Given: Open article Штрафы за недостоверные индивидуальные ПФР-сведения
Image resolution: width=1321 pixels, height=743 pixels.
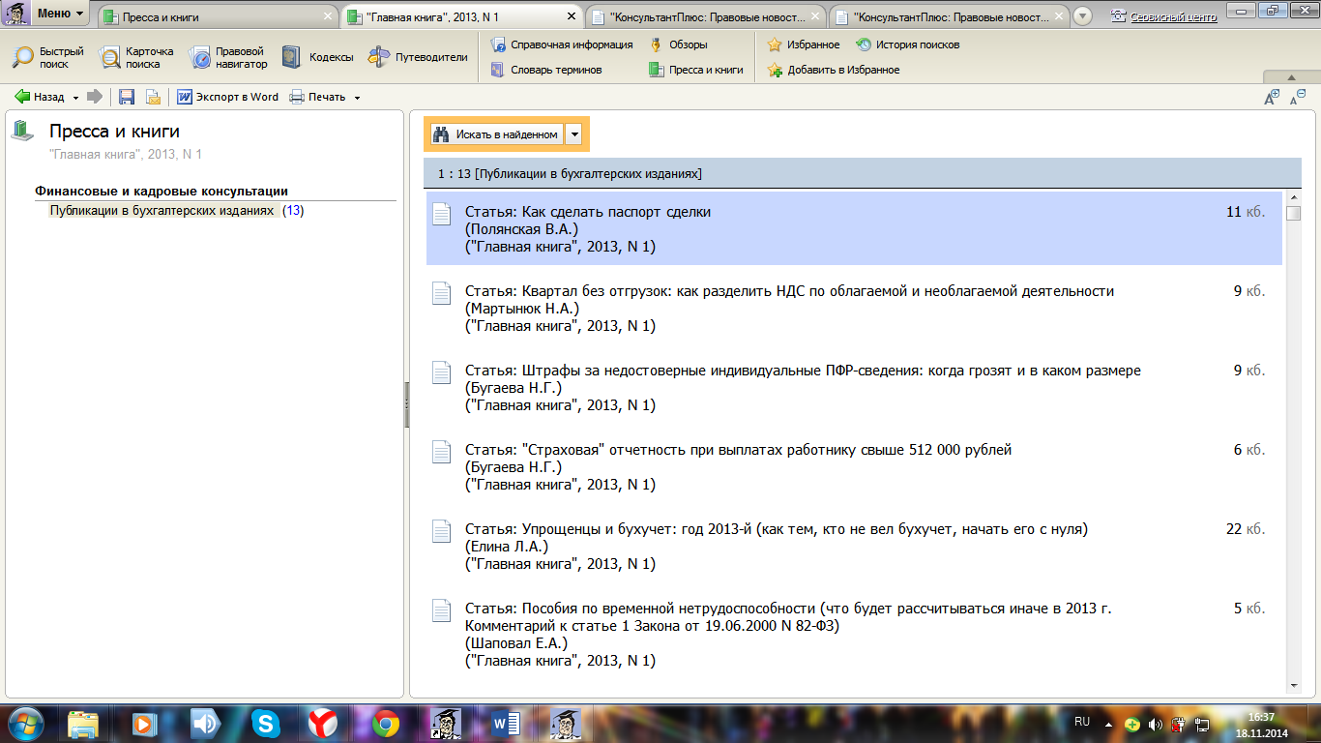Looking at the screenshot, I should click(803, 371).
